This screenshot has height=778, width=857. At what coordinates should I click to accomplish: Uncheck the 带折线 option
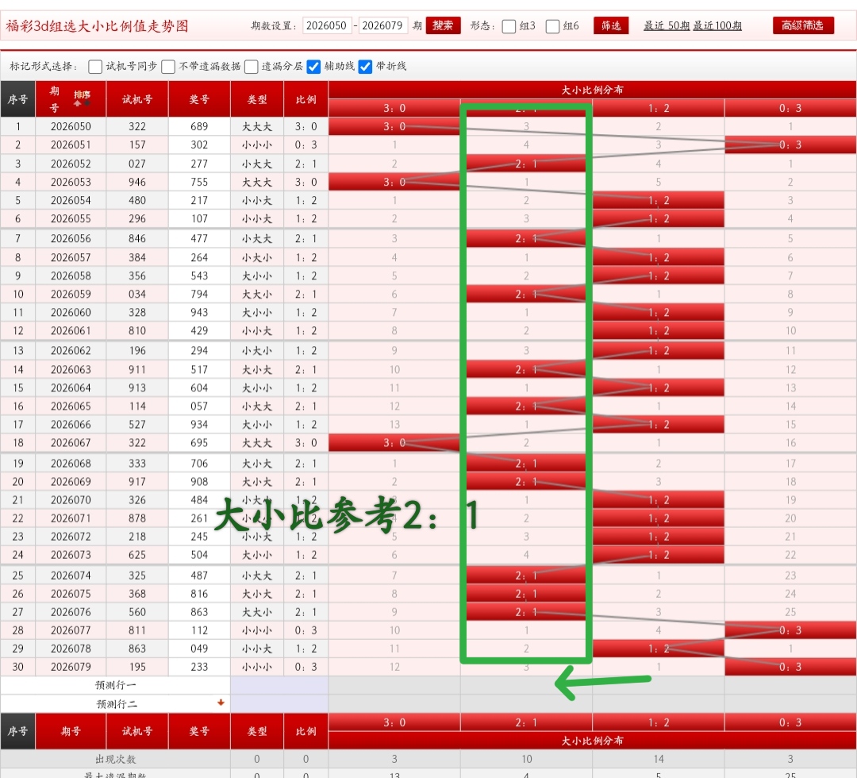pos(365,67)
